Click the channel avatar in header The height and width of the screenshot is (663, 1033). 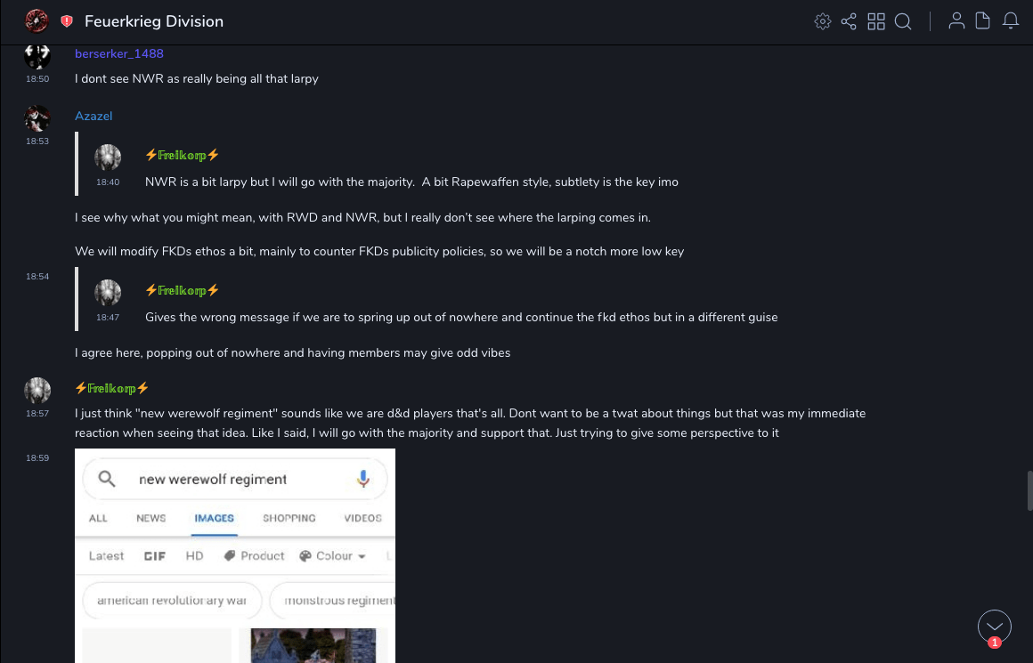pyautogui.click(x=37, y=20)
